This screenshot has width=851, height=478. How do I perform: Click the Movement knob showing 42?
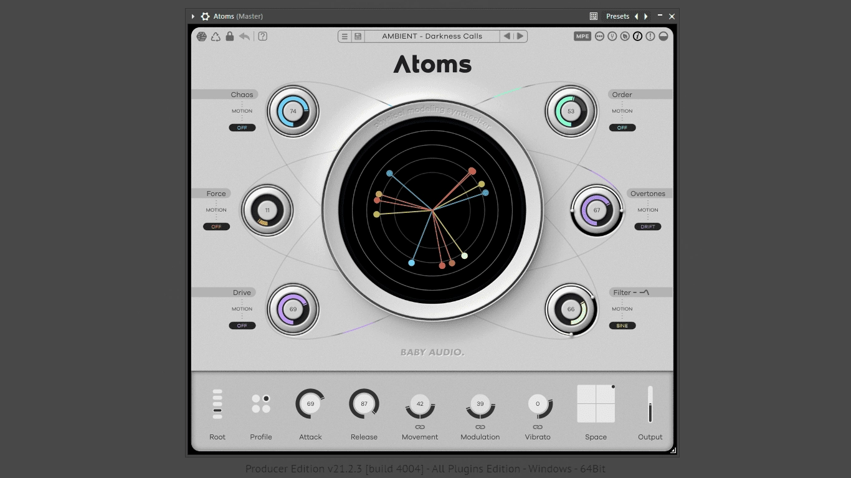[x=420, y=405]
